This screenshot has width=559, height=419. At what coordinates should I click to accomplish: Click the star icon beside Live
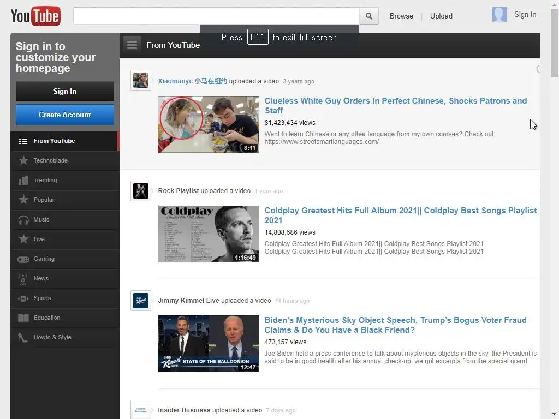[23, 239]
